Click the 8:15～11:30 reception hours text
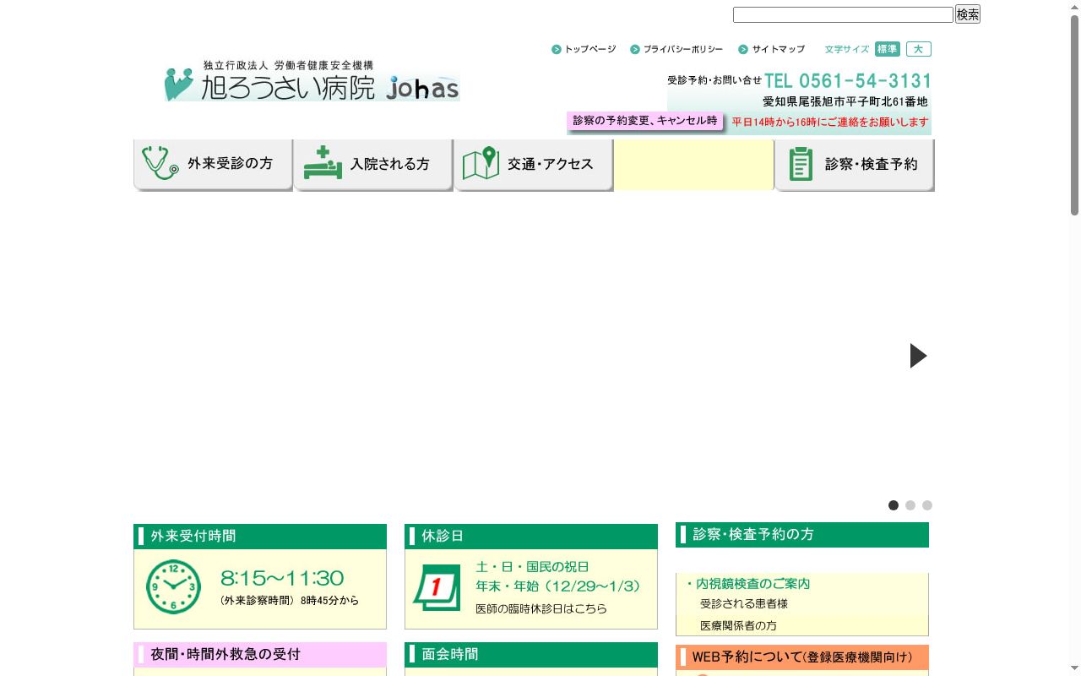This screenshot has width=1081, height=676. [282, 578]
